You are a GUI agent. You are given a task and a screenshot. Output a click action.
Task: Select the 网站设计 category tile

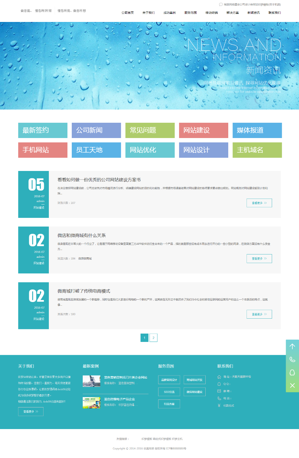[x=204, y=150]
